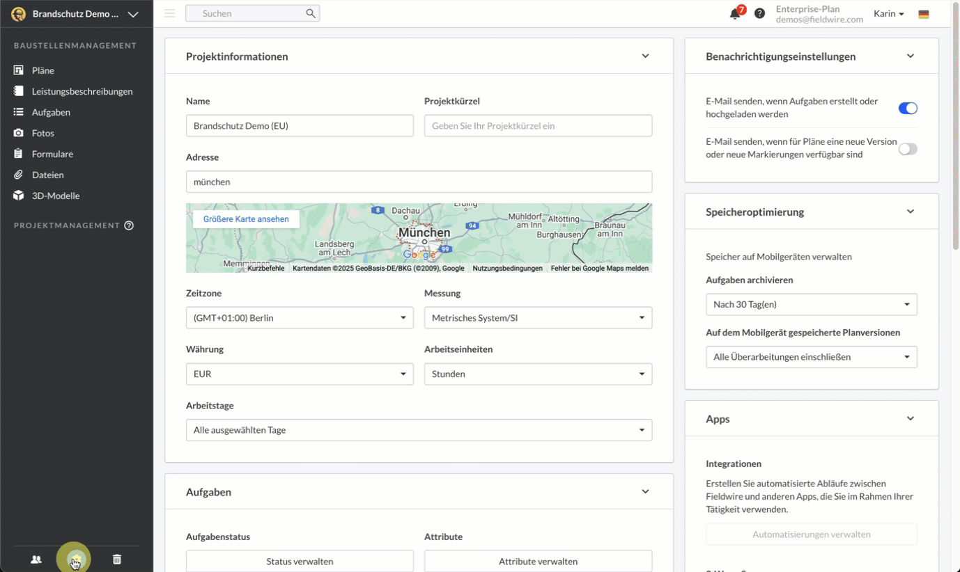960x572 pixels.
Task: Click the Projektkürzel input field
Action: 538,126
